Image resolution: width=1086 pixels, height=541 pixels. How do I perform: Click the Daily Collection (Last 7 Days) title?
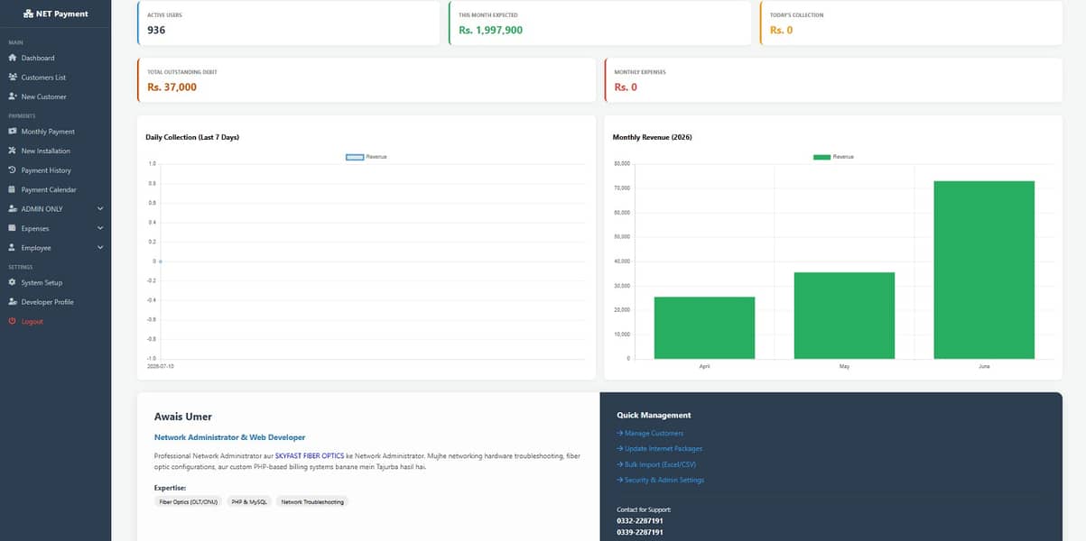coord(192,137)
